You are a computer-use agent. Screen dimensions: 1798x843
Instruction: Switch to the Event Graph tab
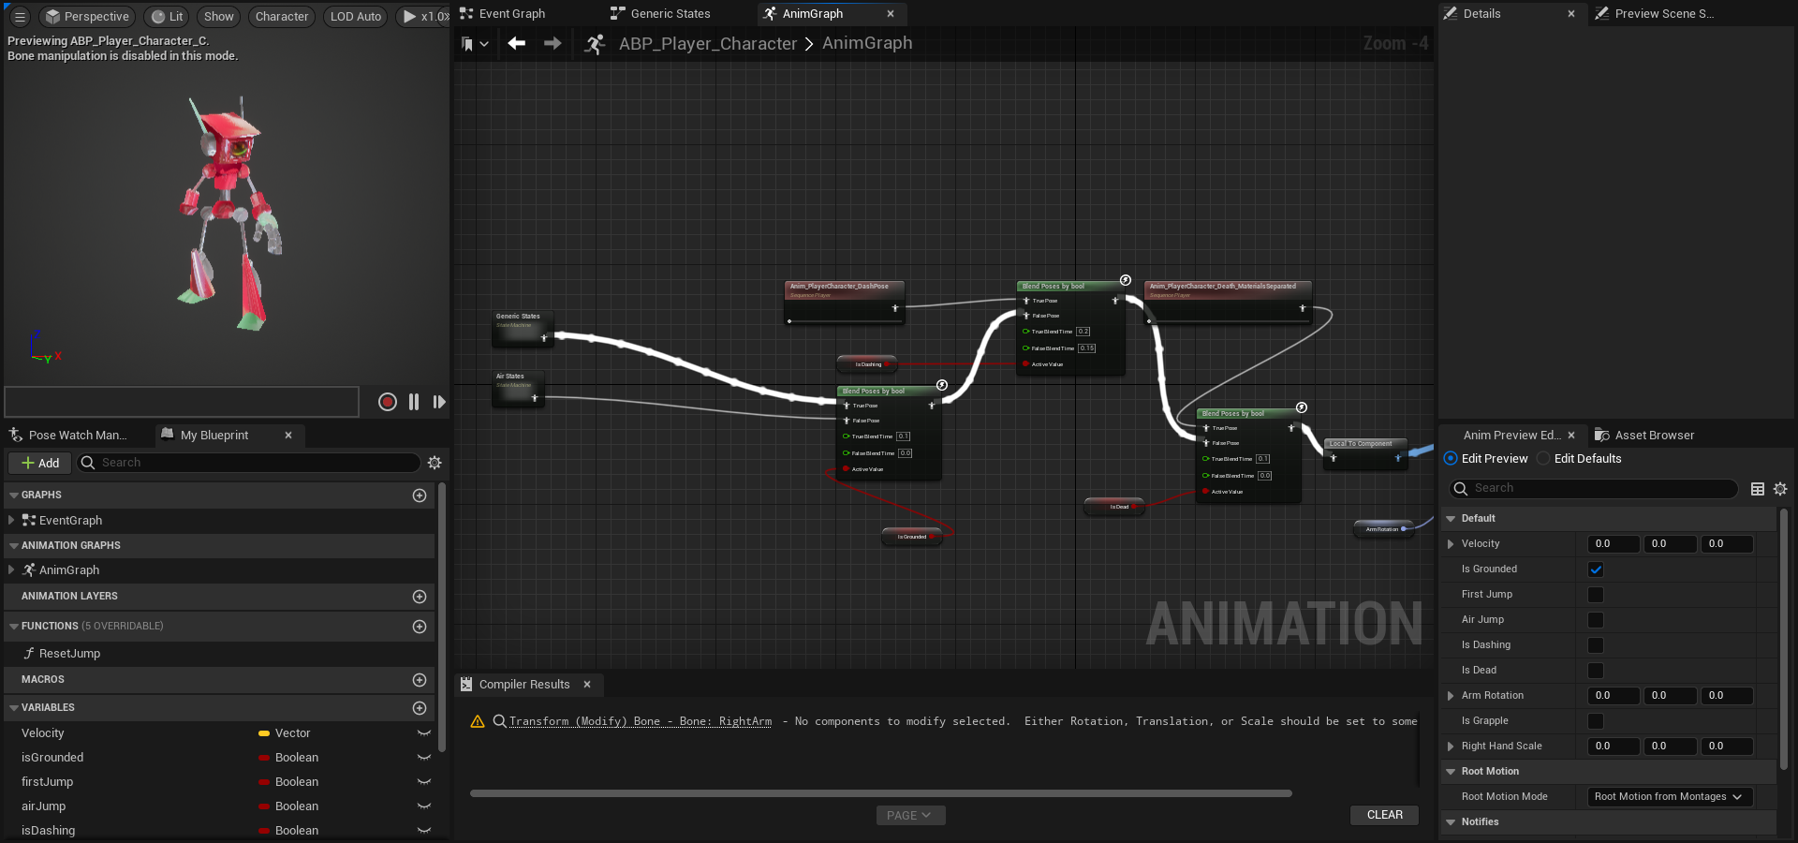[x=511, y=14]
